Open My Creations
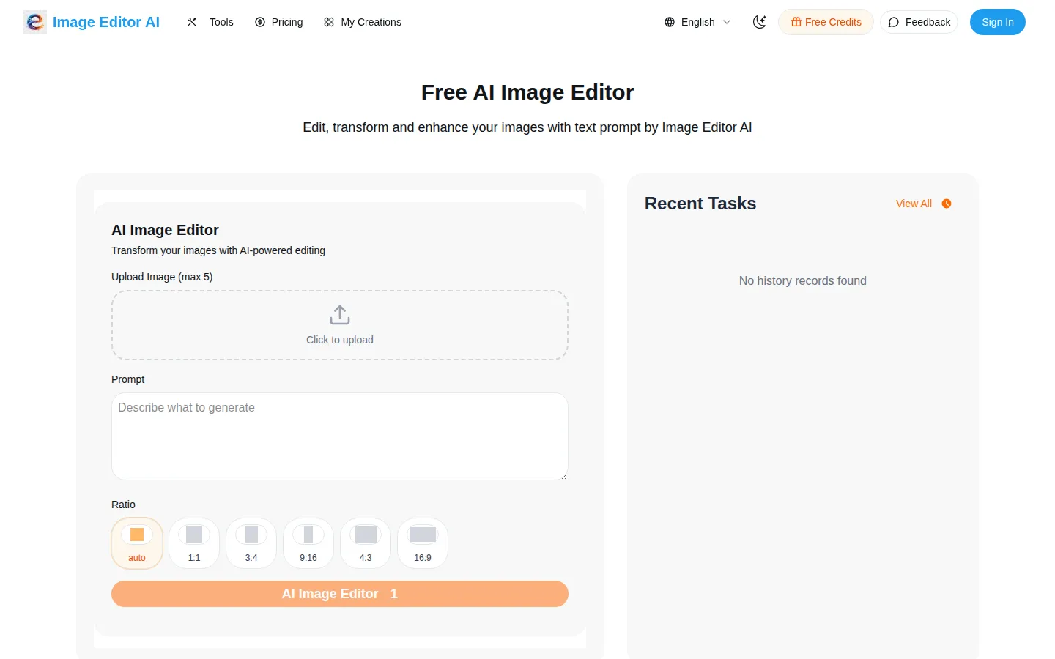 tap(363, 22)
